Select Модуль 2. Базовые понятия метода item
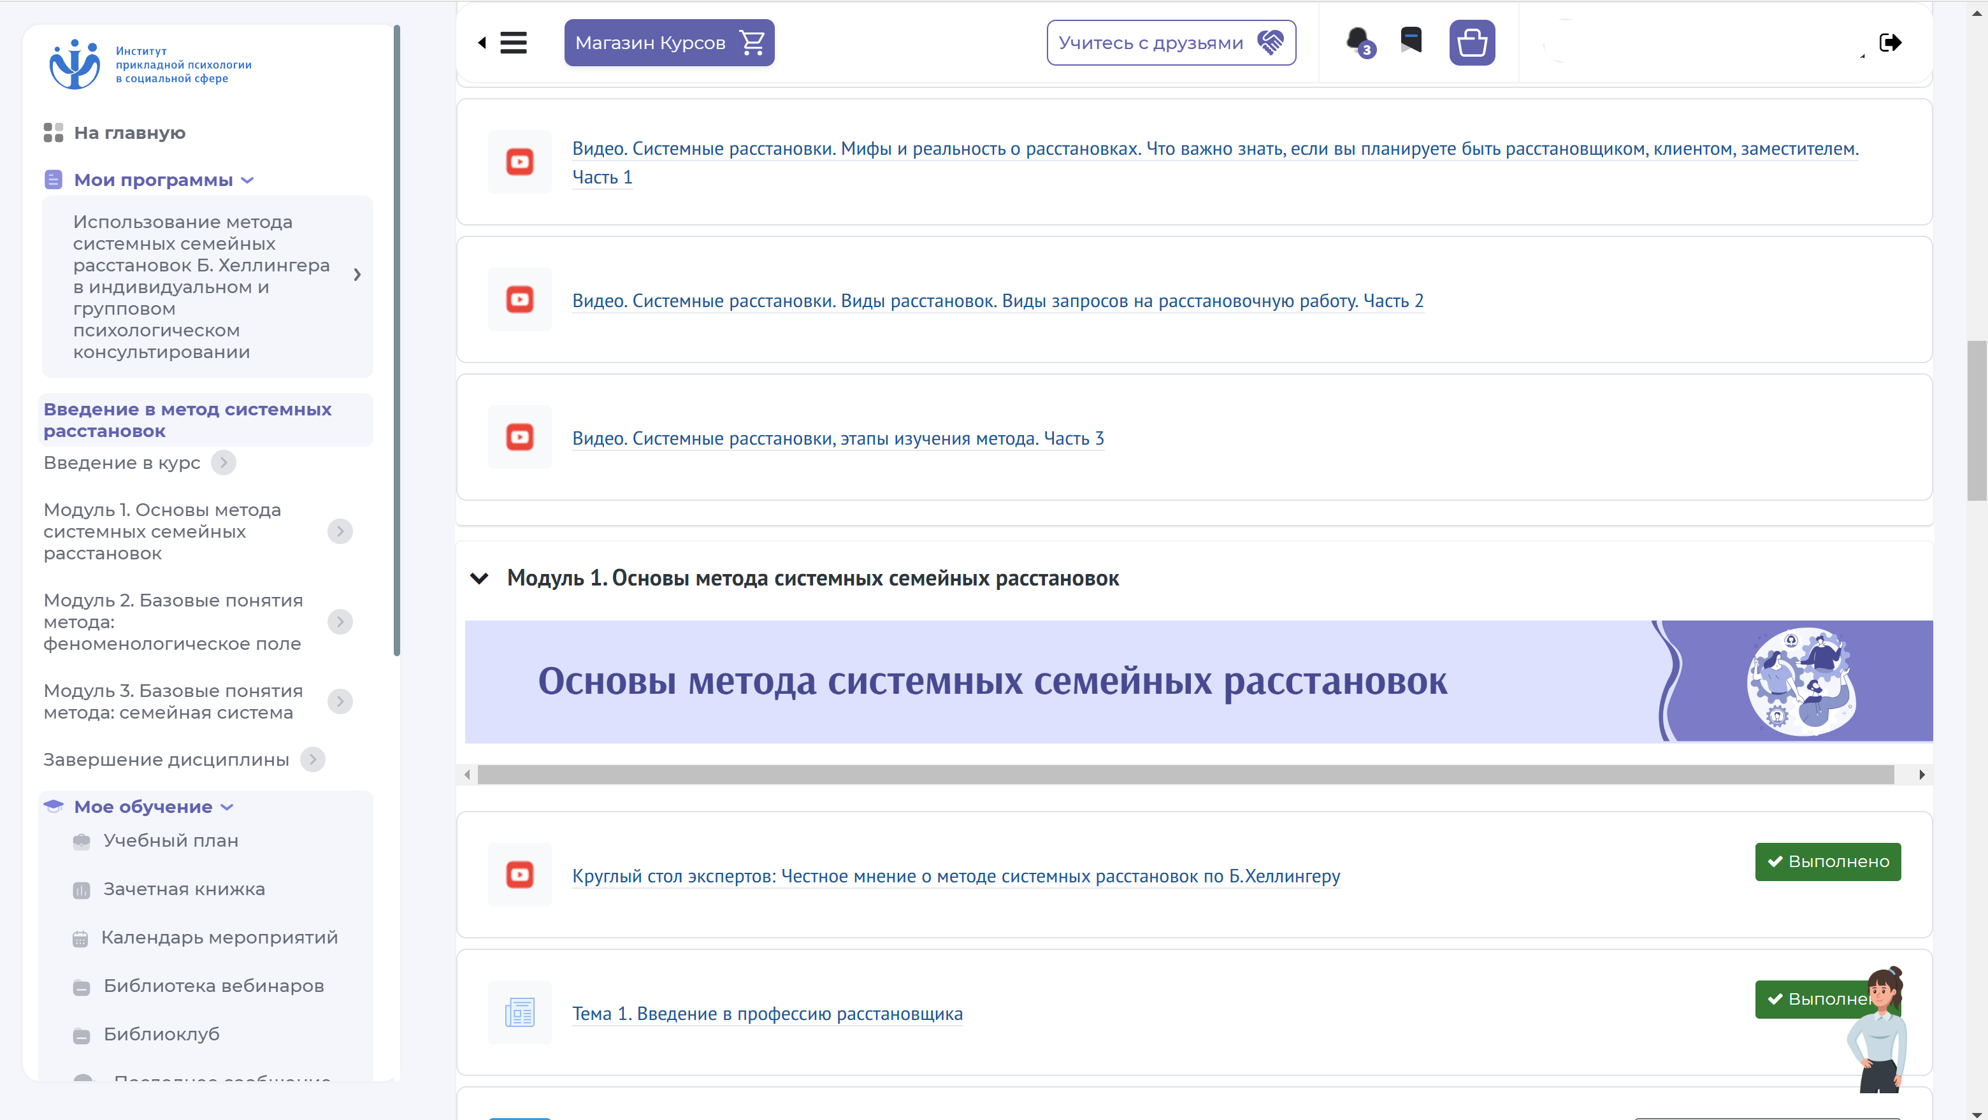 coord(173,622)
